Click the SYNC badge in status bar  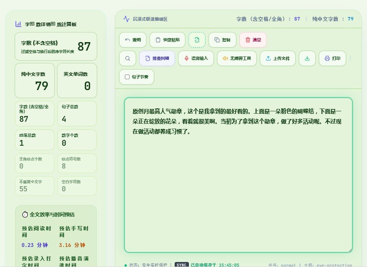pyautogui.click(x=182, y=265)
